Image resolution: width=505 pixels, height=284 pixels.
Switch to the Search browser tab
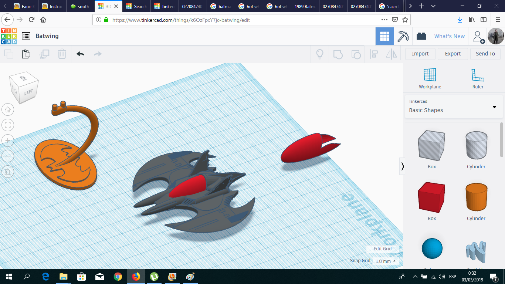click(x=136, y=6)
